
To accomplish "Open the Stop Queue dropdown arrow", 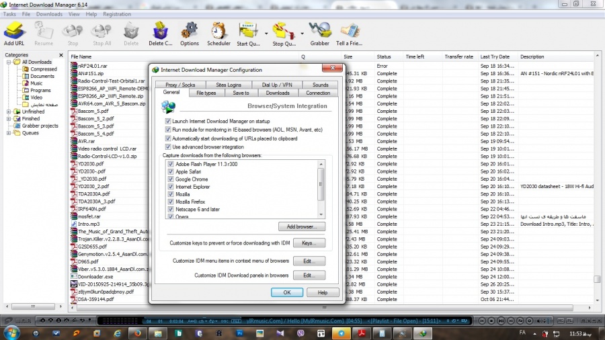I will pyautogui.click(x=302, y=34).
